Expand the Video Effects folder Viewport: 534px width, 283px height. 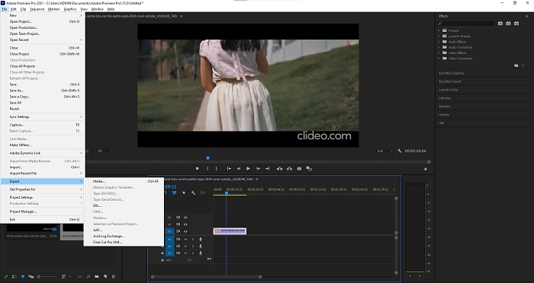[439, 52]
